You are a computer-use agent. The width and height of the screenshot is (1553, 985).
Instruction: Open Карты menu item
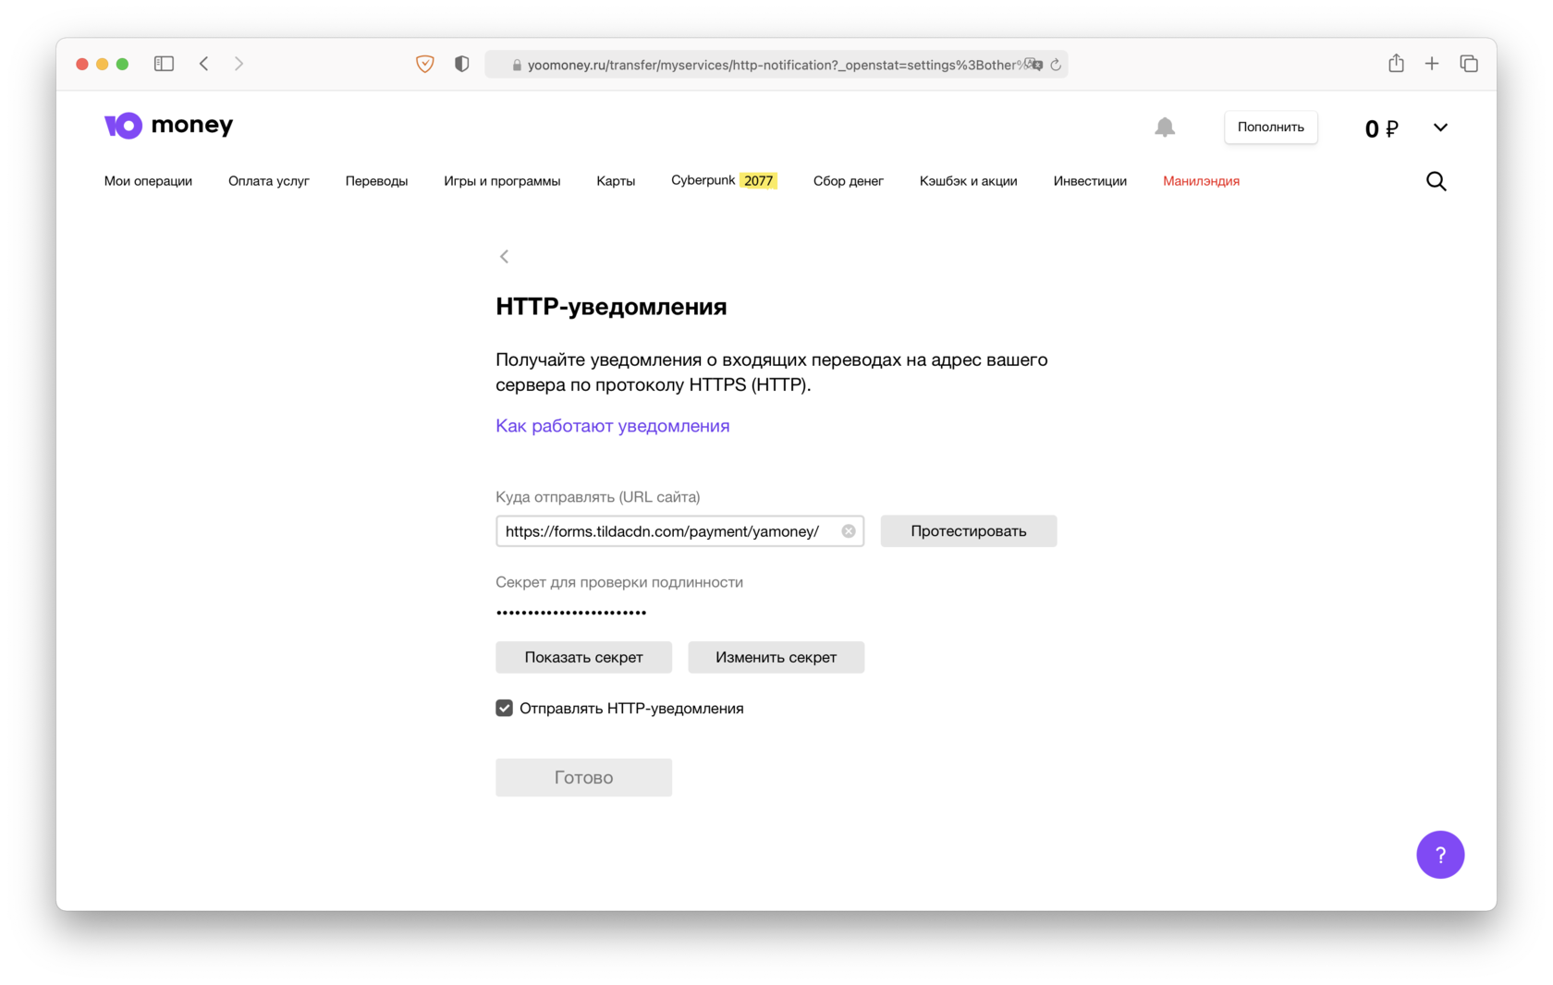click(616, 181)
